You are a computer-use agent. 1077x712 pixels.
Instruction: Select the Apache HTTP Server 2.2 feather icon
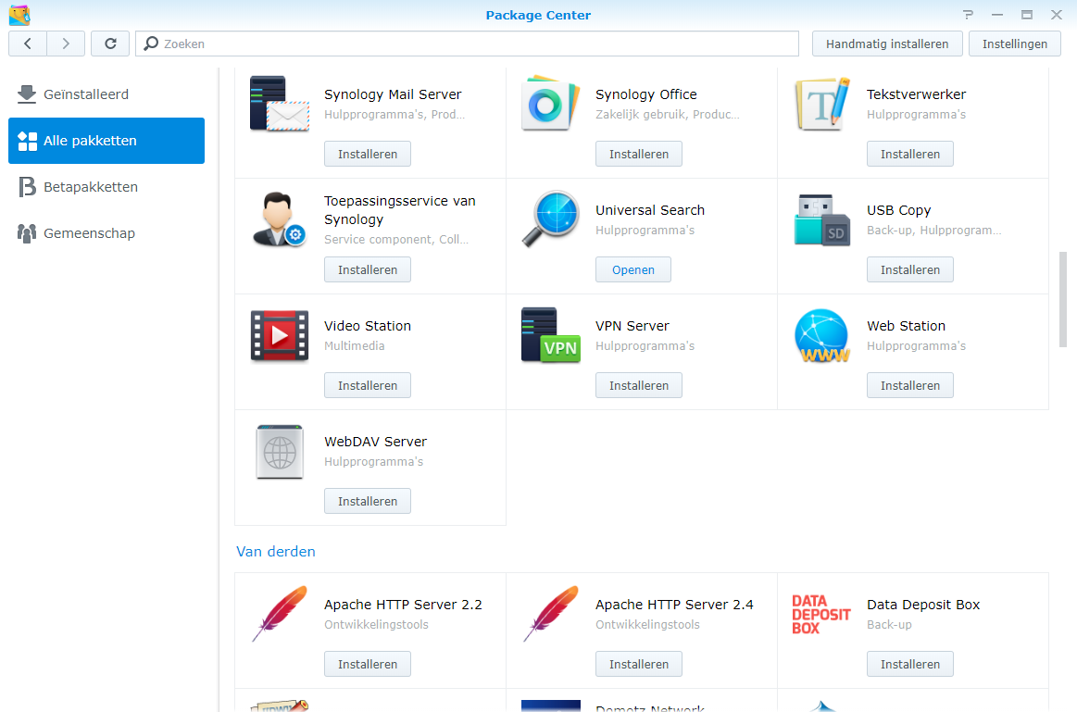click(x=280, y=614)
